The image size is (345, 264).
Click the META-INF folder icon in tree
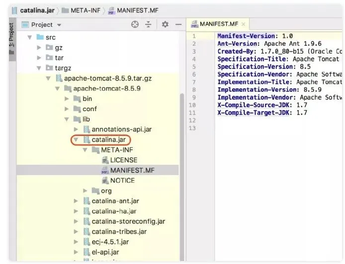click(x=95, y=150)
